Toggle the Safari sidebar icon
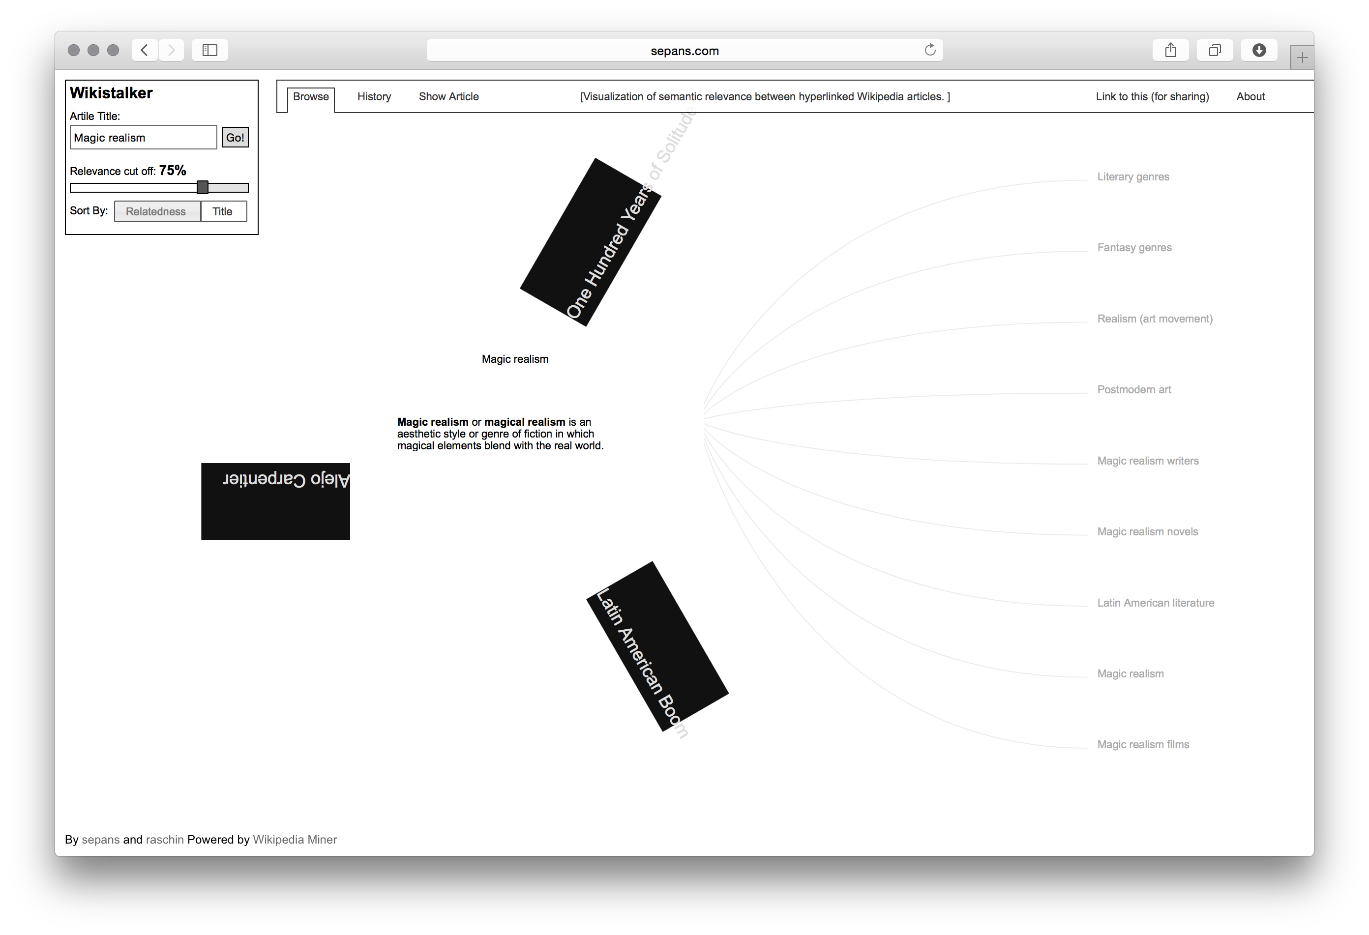This screenshot has width=1369, height=935. 209,50
